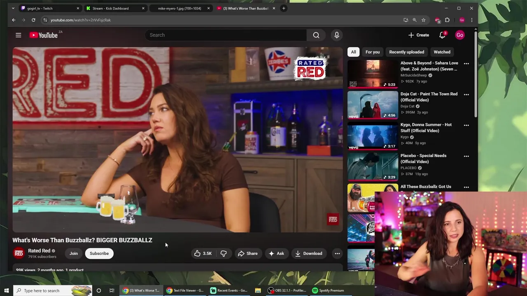This screenshot has width=527, height=296.
Task: Open Cortana circle on taskbar
Action: tap(98, 290)
